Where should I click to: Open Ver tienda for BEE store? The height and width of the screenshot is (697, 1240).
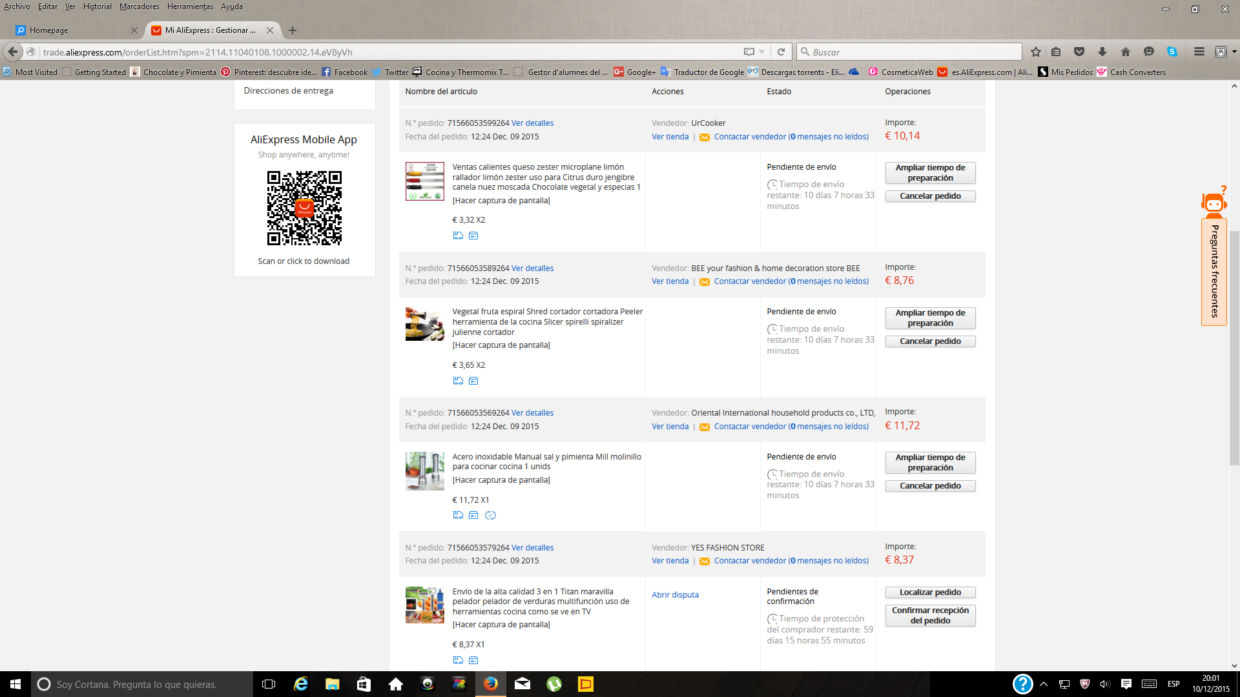point(670,281)
